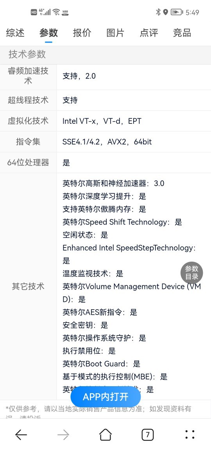The image size is (211, 451).
Task: Tap the 其它技术 row label
Action: tap(28, 286)
